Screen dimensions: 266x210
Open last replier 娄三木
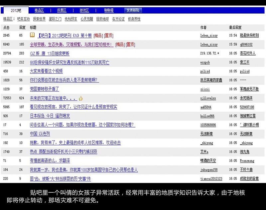click(245, 62)
